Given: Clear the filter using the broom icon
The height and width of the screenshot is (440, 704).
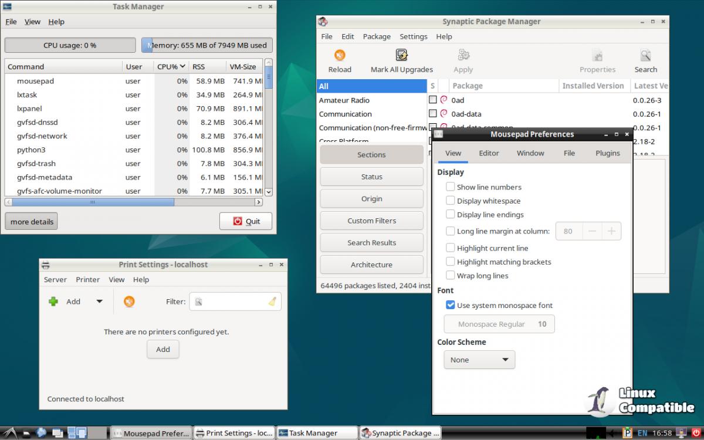Looking at the screenshot, I should 272,302.
